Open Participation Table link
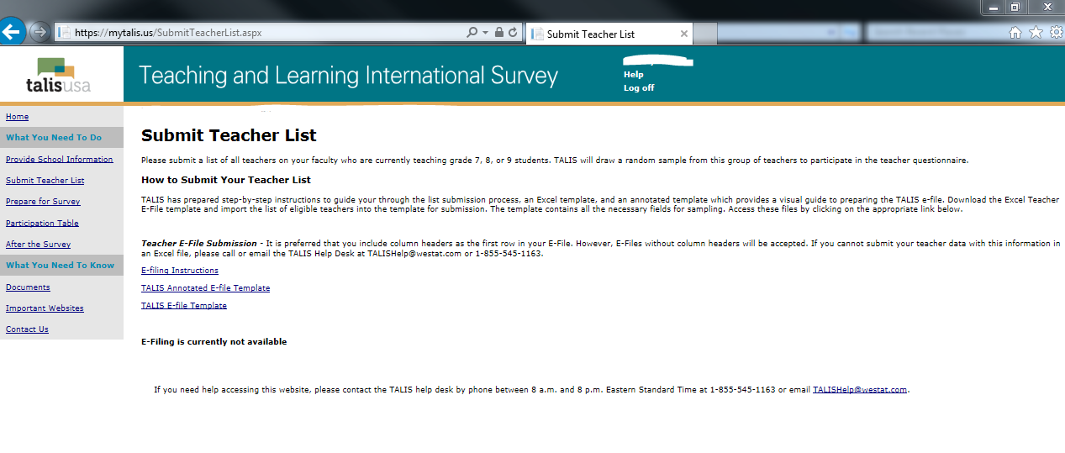 (42, 223)
